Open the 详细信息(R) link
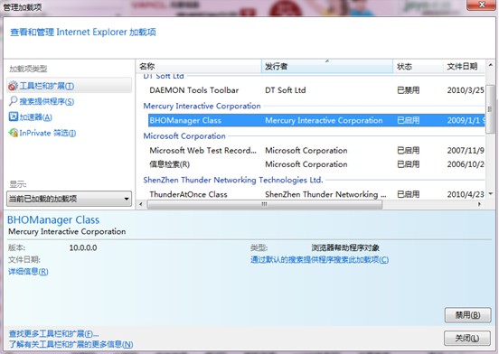Viewport: 499px width, 354px height. (x=28, y=272)
